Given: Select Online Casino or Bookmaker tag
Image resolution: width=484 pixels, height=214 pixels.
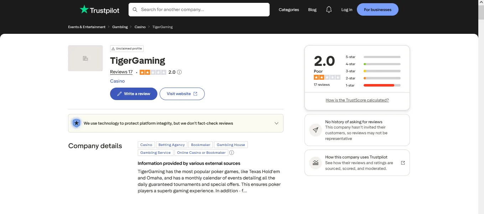Looking at the screenshot, I should [201, 153].
